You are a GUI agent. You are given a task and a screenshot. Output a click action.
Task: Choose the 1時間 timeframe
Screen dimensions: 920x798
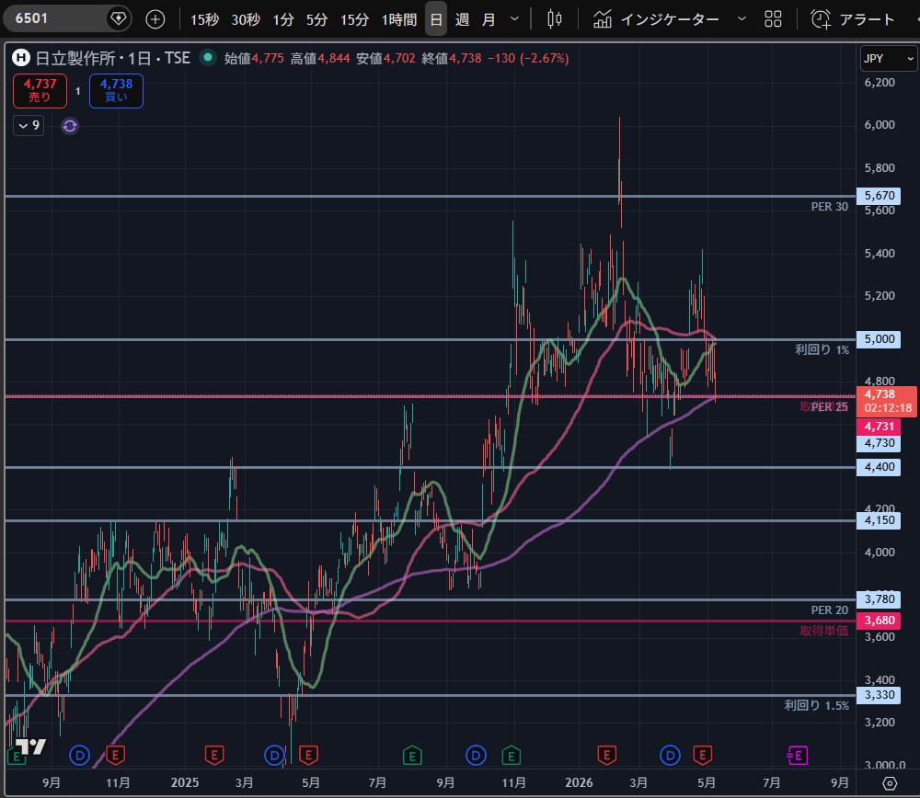(x=399, y=20)
